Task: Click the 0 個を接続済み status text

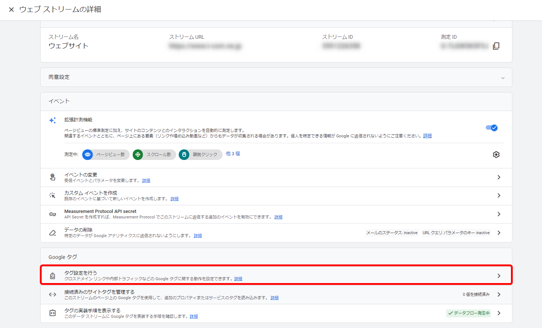Action: pos(476,294)
